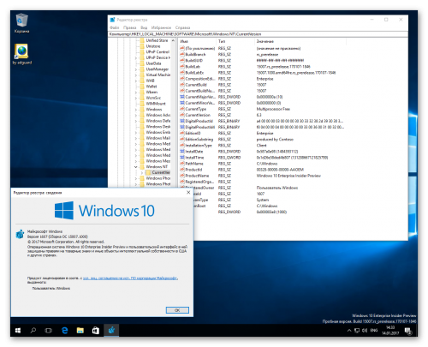Select Registry Editor taskbar icon

(111, 331)
